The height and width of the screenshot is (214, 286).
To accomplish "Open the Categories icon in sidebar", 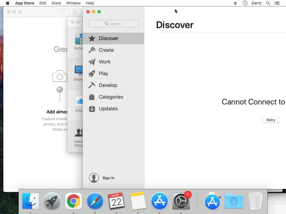I will point(92,97).
